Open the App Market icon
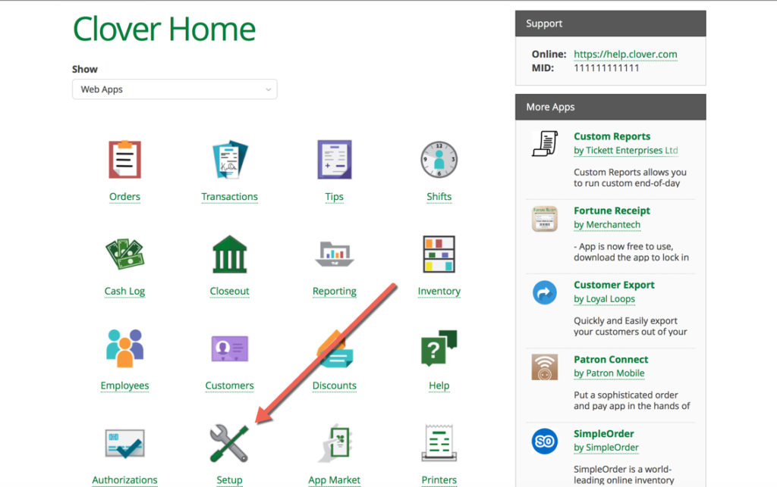Viewport: 777px width, 487px height. 335,443
